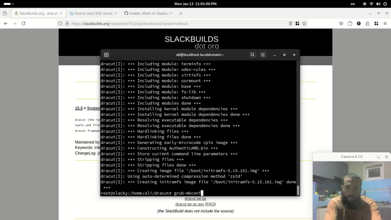Click the terminal vertical scrollbar
391x220 pixels.
298,190
